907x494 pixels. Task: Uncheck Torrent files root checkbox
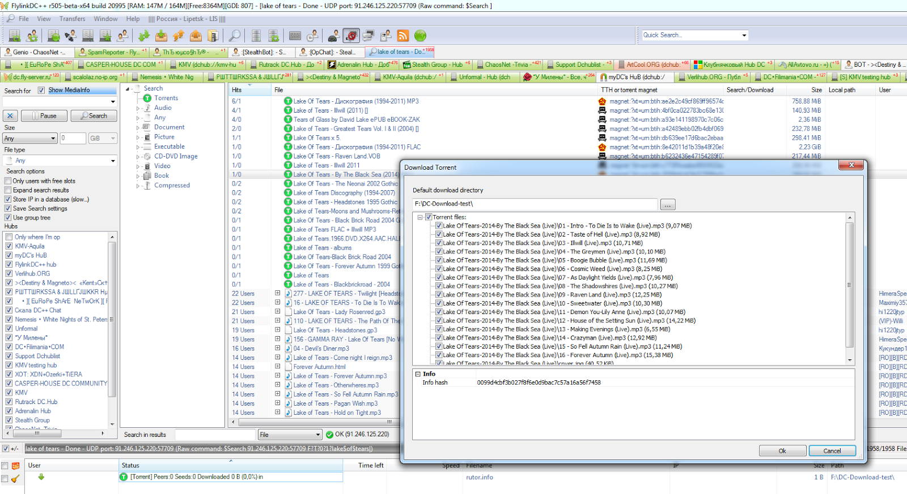[x=429, y=217]
